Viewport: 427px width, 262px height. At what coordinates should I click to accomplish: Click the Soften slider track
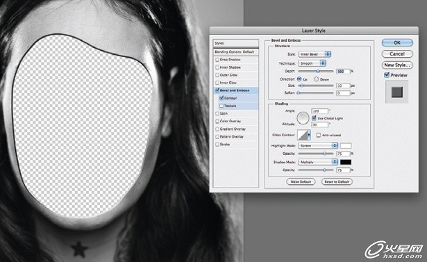316,93
